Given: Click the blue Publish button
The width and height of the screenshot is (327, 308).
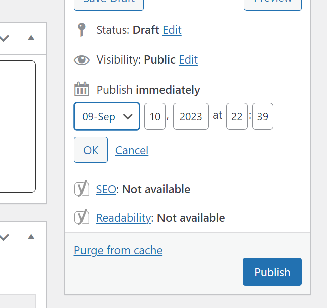Looking at the screenshot, I should [x=272, y=272].
